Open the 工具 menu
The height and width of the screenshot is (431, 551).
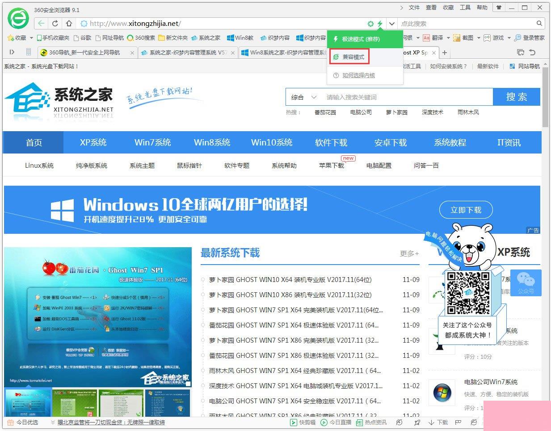tap(465, 8)
